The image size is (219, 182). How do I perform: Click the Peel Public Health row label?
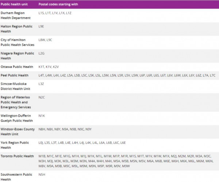pos(15,75)
